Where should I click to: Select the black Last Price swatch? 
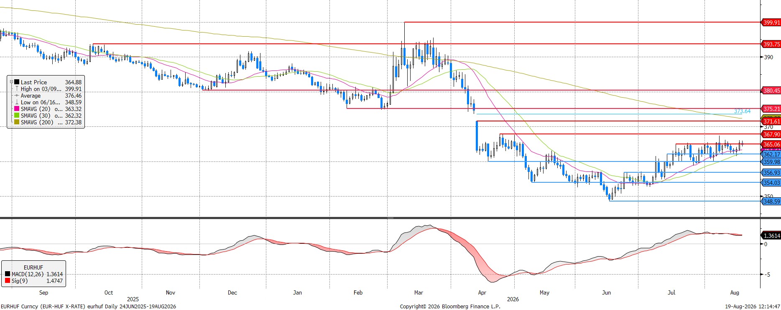[17, 82]
